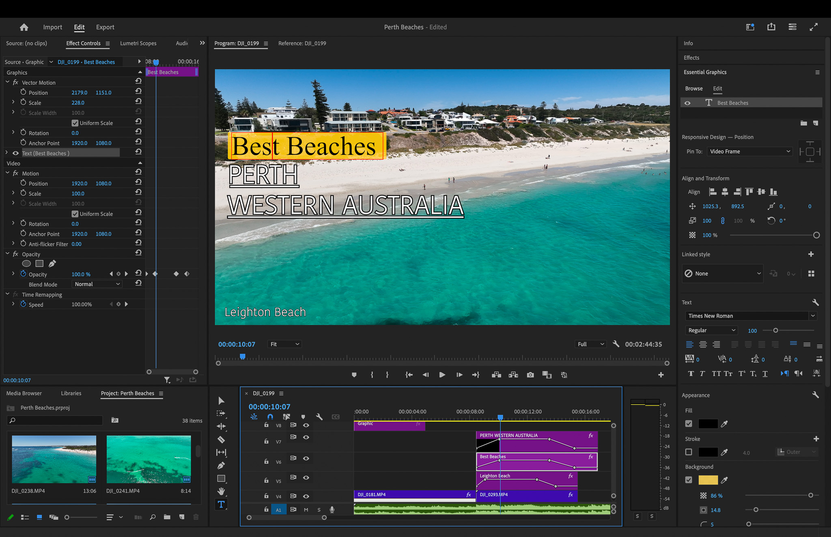Step back one frame

pyautogui.click(x=425, y=375)
